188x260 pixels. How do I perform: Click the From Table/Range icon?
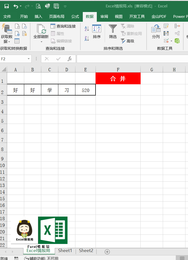pos(17,41)
